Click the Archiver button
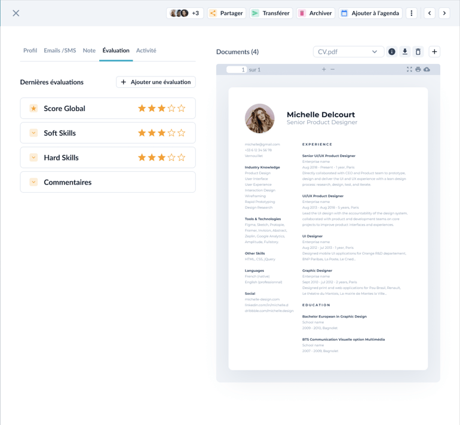Screen dimensions: 460x425 tap(315, 13)
